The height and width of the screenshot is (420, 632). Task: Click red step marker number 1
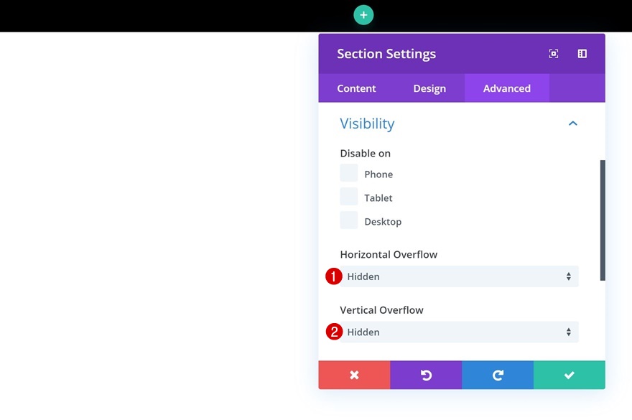[333, 276]
